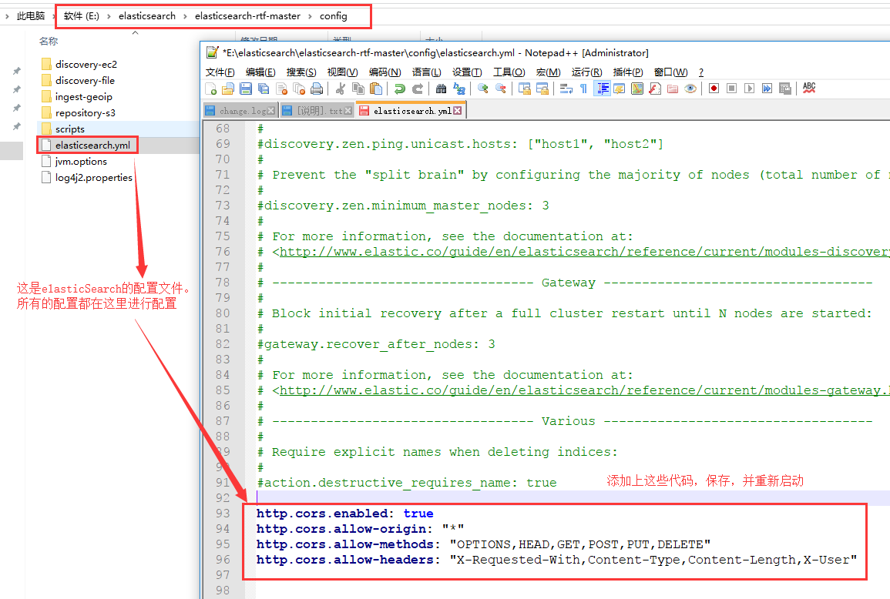Close the elasticsearch.yml tab
The image size is (890, 599).
(x=458, y=111)
